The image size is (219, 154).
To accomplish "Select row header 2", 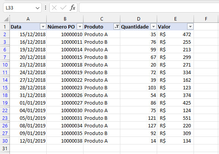I will 5,34.
